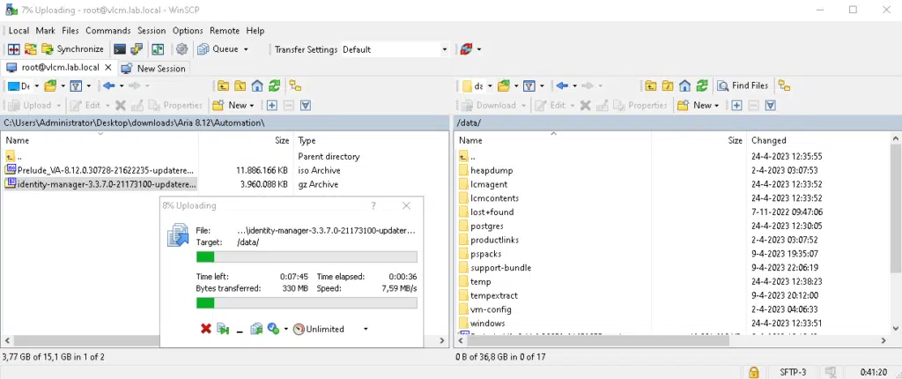Go to local root directory icon
The image size is (902, 379).
240,85
